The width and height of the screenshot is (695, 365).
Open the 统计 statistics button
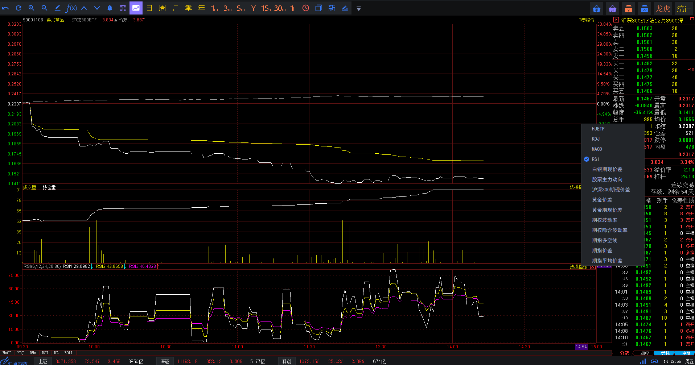tap(684, 9)
